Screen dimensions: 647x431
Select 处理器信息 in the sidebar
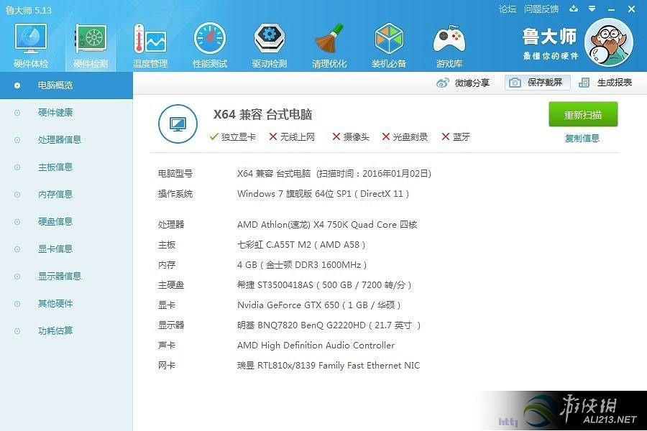pos(59,139)
